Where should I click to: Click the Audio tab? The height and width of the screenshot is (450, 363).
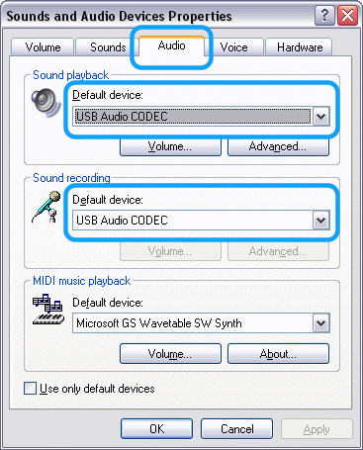(171, 45)
